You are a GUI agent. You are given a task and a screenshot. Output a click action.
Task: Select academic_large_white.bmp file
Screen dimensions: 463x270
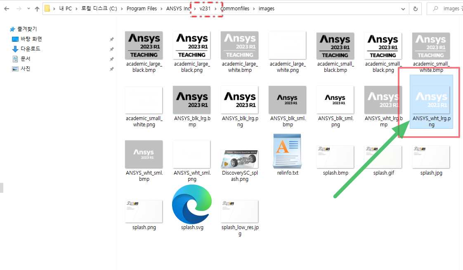pyautogui.click(x=239, y=52)
